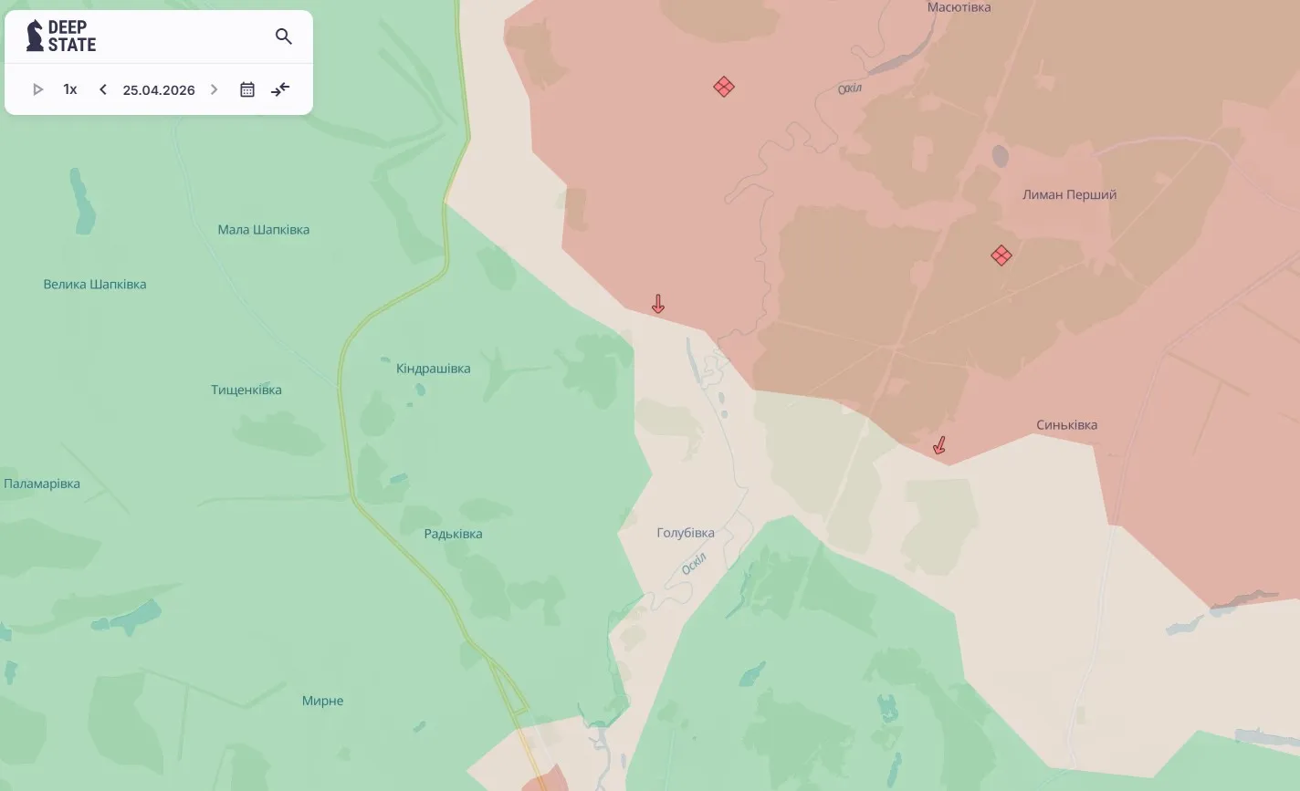Change the 1x playback speed
The width and height of the screenshot is (1300, 791).
[70, 89]
